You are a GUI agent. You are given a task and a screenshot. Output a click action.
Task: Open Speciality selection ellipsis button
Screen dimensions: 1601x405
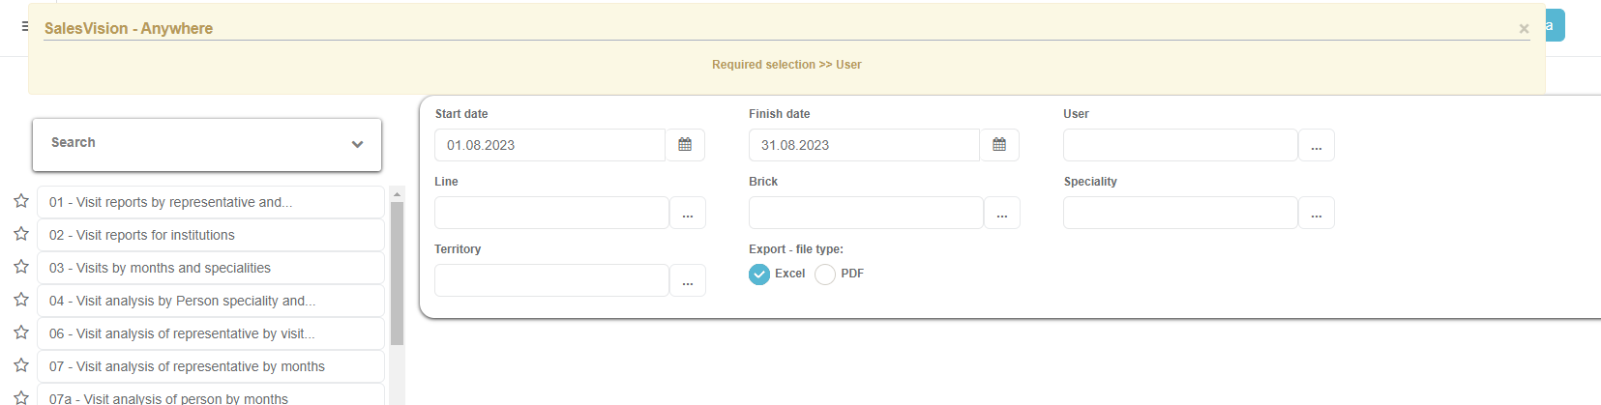click(1316, 214)
